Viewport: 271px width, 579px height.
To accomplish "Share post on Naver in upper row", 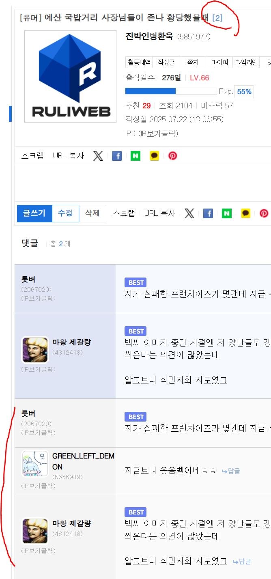I will point(135,156).
